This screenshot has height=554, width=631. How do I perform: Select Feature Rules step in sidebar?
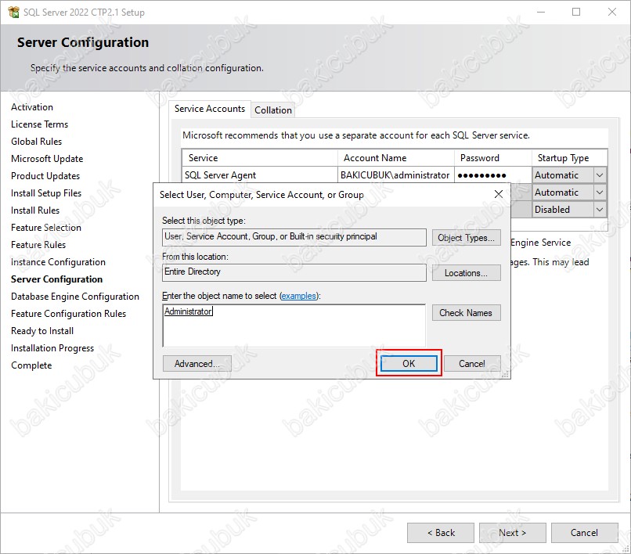coord(38,245)
